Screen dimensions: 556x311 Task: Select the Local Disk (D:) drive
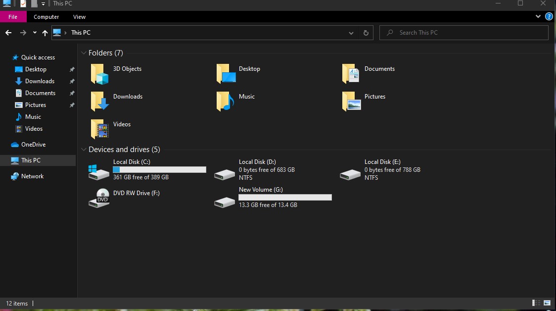[255, 170]
